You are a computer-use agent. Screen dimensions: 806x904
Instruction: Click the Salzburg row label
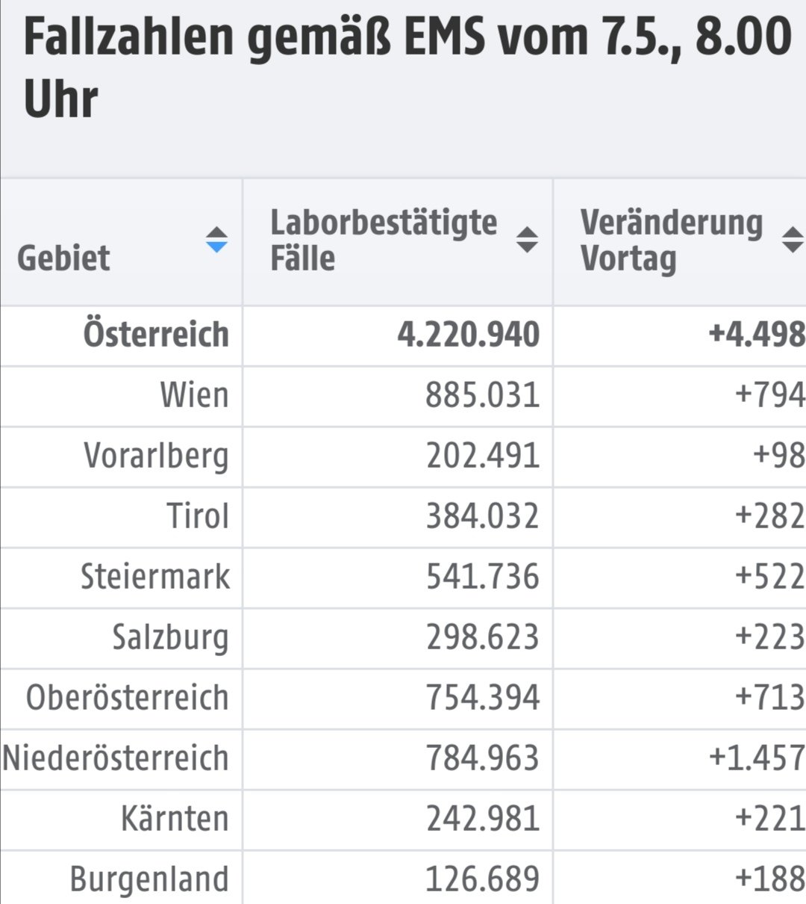[170, 638]
